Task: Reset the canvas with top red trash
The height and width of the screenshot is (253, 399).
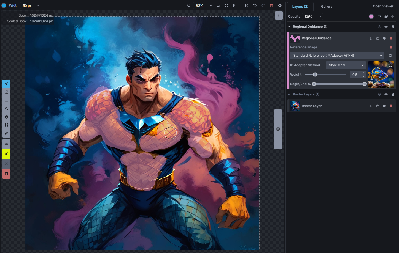Action: click(x=271, y=5)
